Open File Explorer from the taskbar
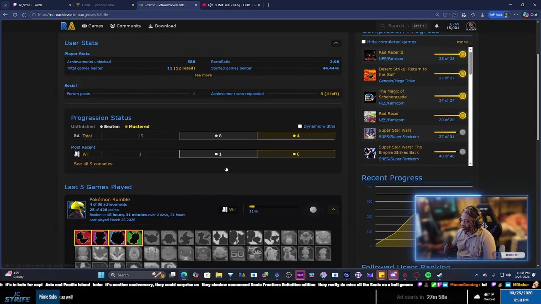Image resolution: width=541 pixels, height=304 pixels. click(x=219, y=275)
